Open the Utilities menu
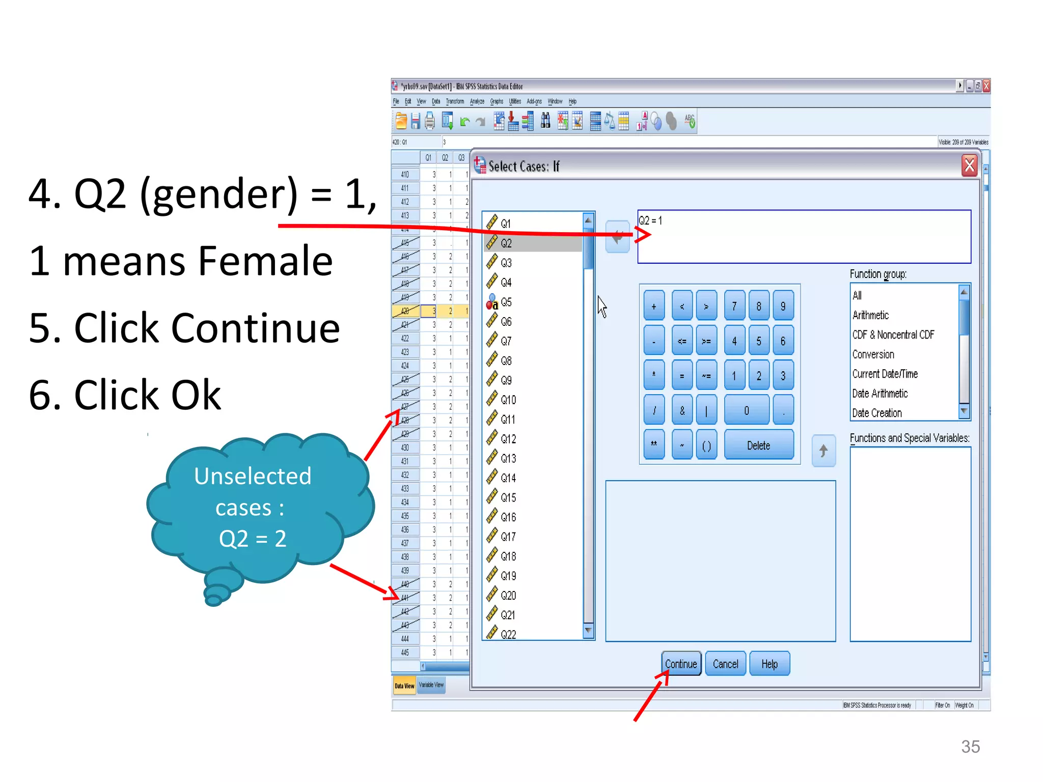The width and height of the screenshot is (1043, 782). [515, 101]
